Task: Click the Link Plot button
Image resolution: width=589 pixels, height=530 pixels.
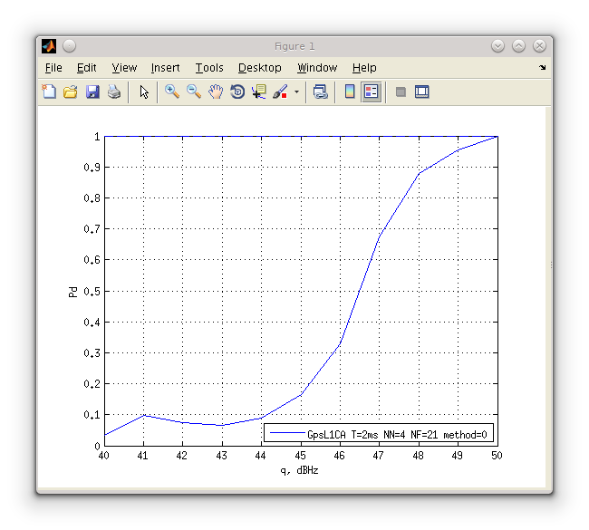Action: [x=320, y=92]
